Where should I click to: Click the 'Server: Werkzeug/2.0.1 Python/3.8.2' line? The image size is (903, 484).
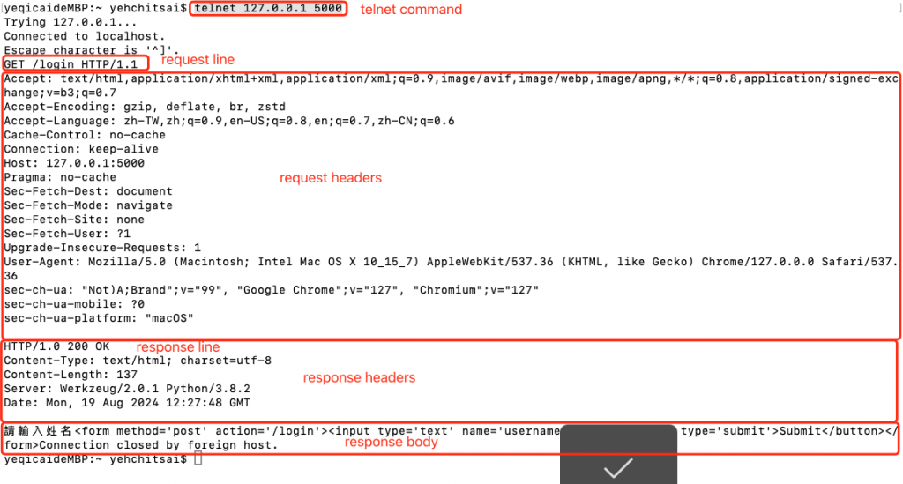tap(127, 389)
